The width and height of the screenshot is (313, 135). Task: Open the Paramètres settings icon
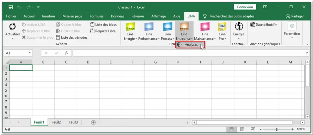pos(292,26)
